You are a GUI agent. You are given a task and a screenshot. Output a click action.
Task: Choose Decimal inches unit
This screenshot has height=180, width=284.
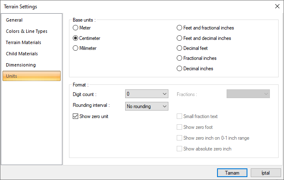pyautogui.click(x=180, y=69)
